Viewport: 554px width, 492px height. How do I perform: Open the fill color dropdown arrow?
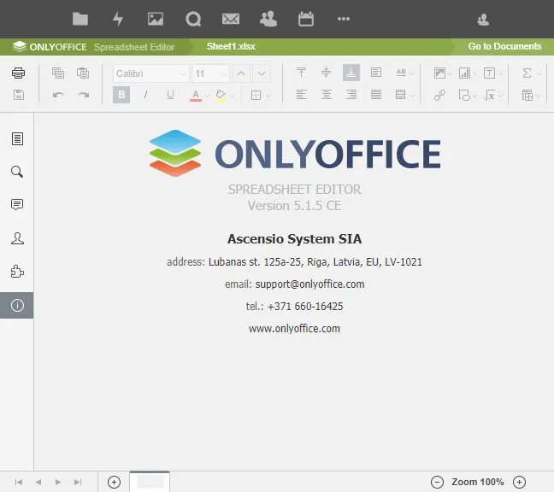tap(233, 96)
